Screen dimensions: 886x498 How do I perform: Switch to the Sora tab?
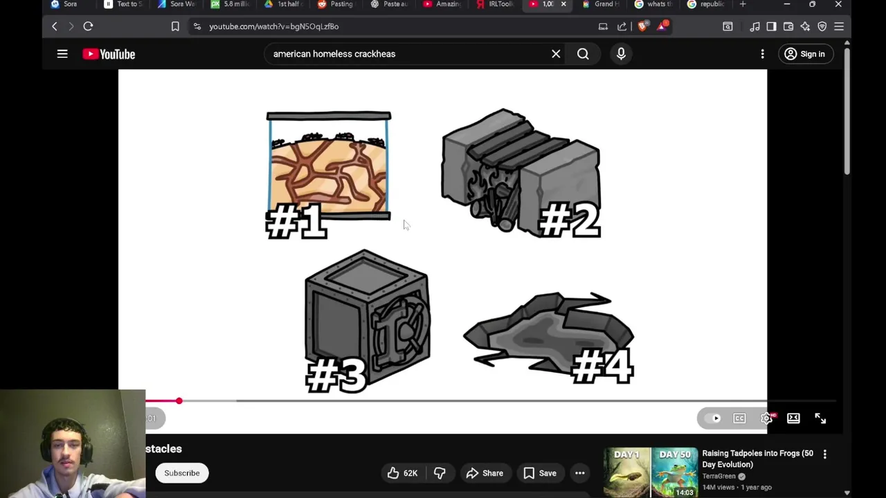click(x=69, y=4)
